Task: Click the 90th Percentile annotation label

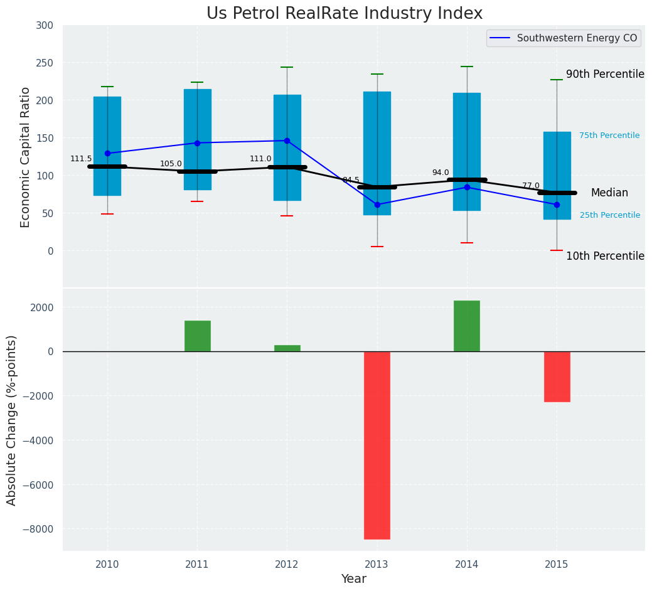Action: click(605, 74)
